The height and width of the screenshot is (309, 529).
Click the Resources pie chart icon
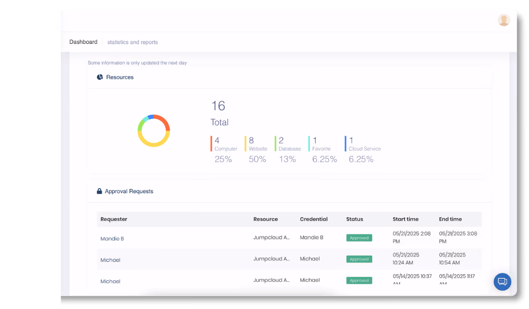100,77
